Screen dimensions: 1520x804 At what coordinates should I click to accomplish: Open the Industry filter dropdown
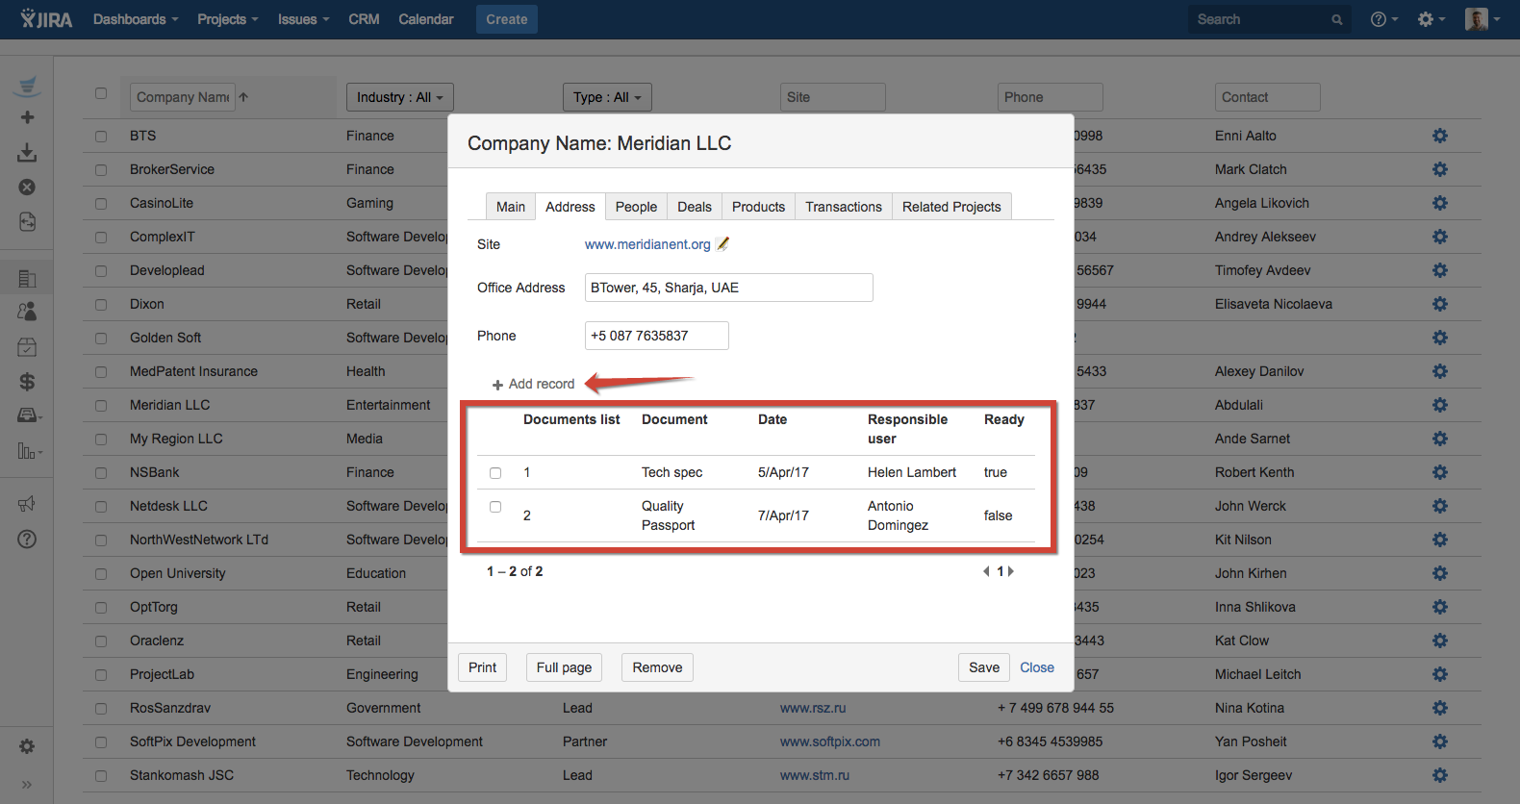tap(399, 97)
